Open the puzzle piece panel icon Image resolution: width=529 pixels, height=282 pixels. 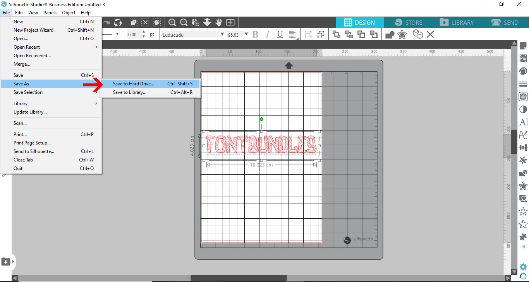pyautogui.click(x=523, y=237)
